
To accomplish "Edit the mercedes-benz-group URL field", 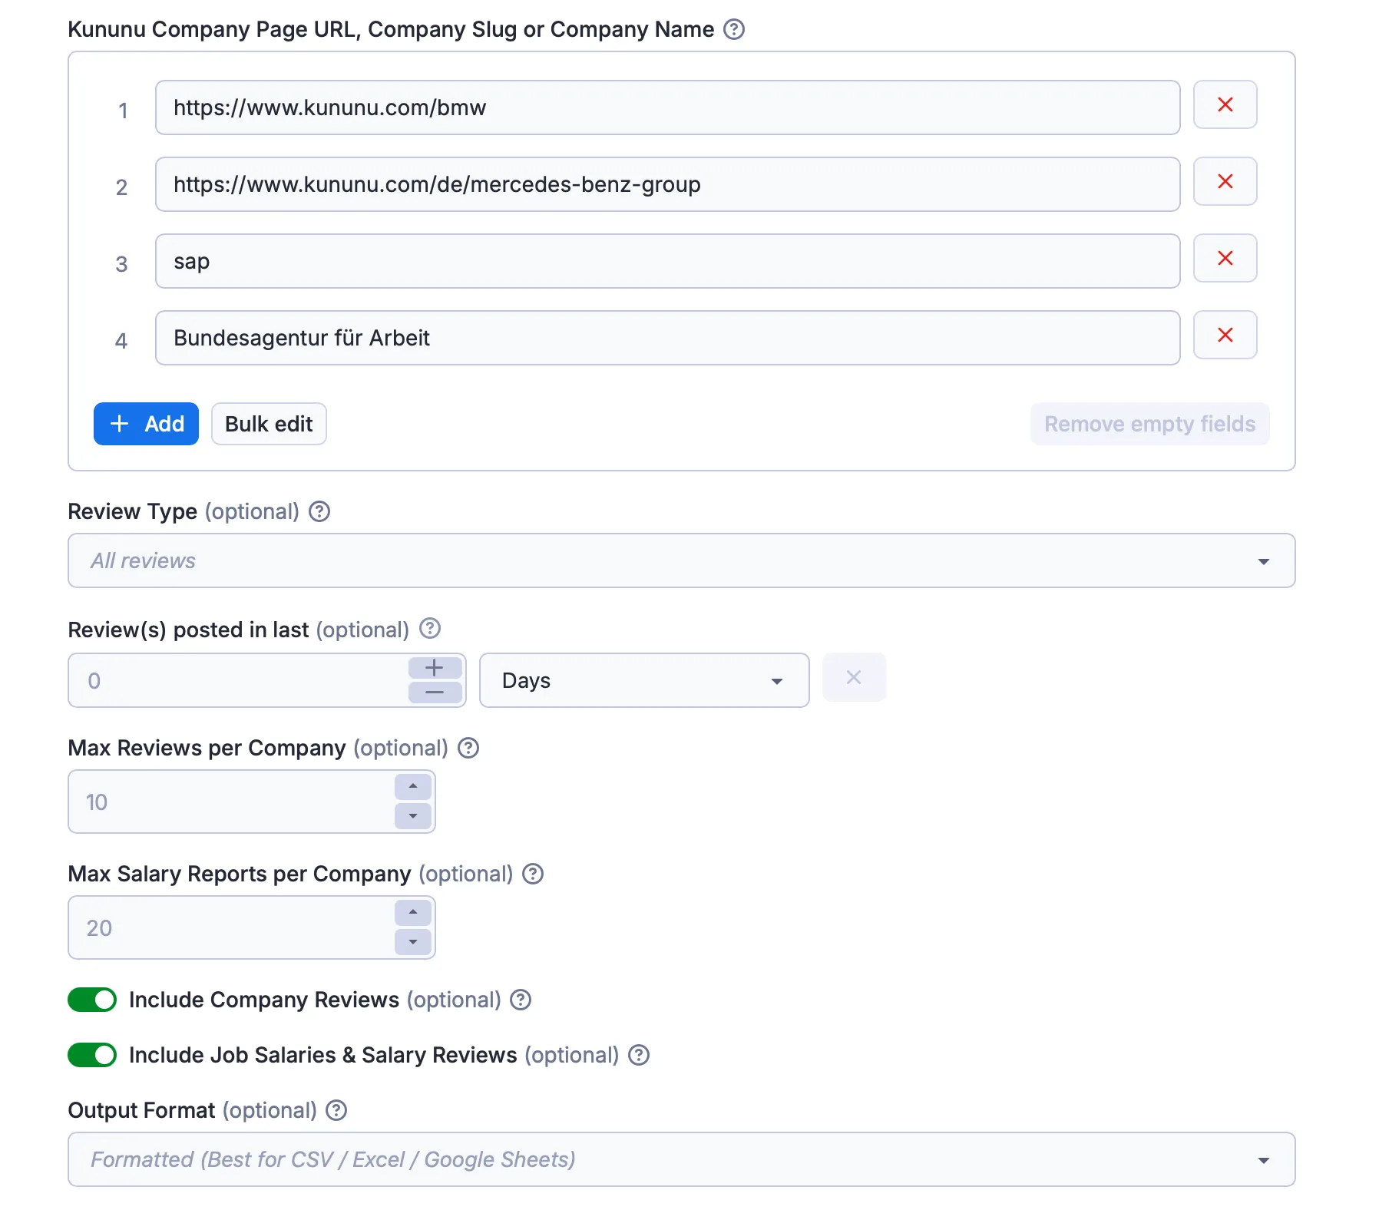I will tap(667, 184).
